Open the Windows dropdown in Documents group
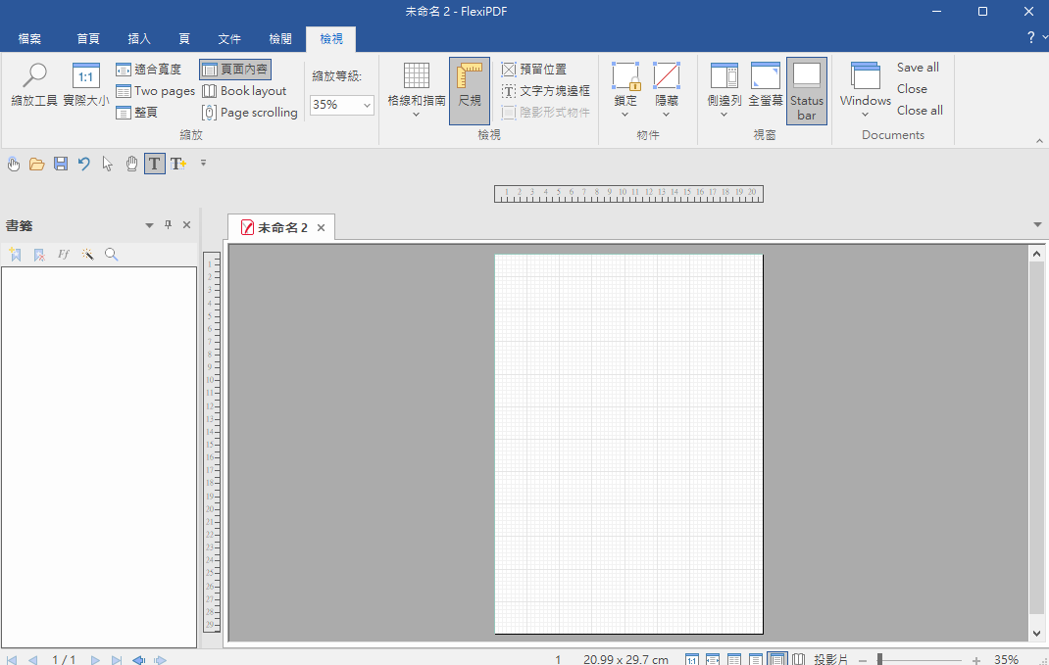The height and width of the screenshot is (665, 1049). (x=865, y=91)
